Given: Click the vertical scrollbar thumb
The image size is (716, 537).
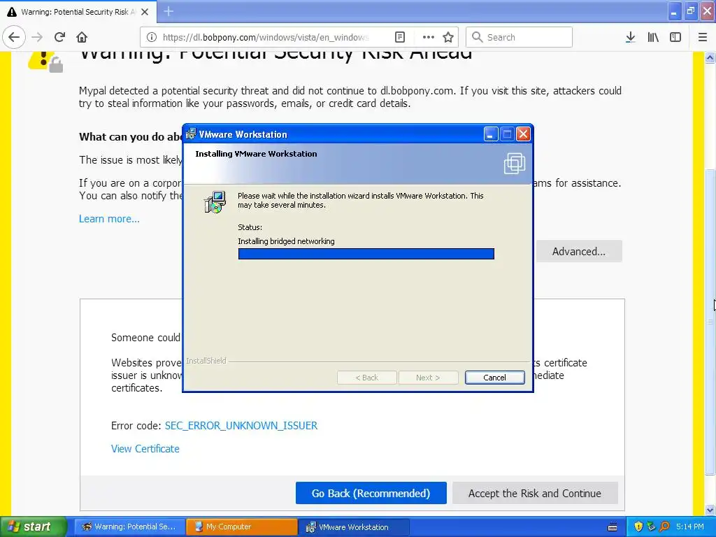Looking at the screenshot, I should pos(710,322).
